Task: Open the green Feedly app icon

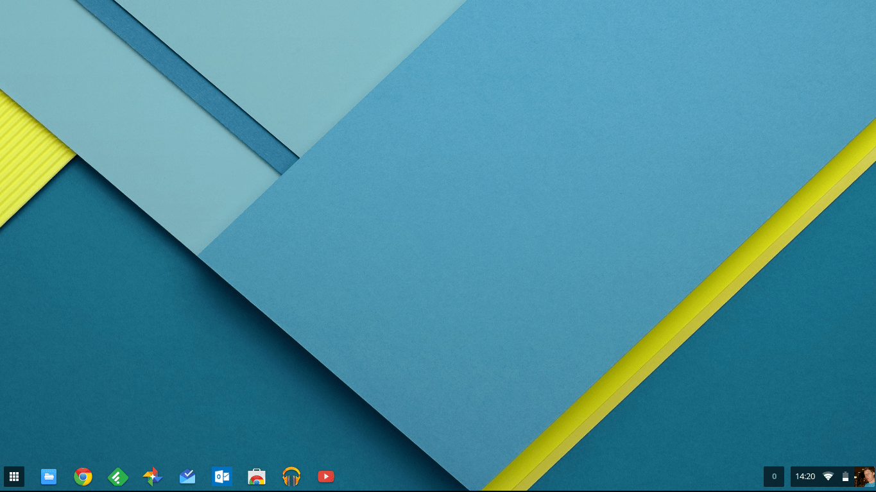Action: tap(117, 477)
